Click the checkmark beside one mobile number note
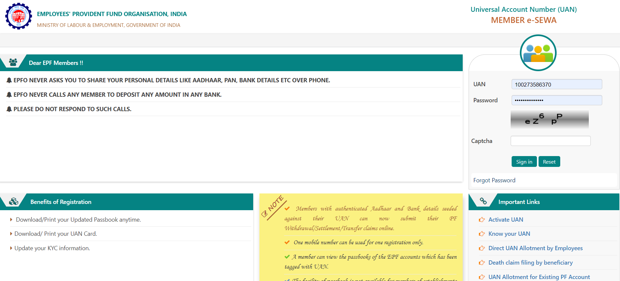The image size is (620, 281). (x=287, y=242)
